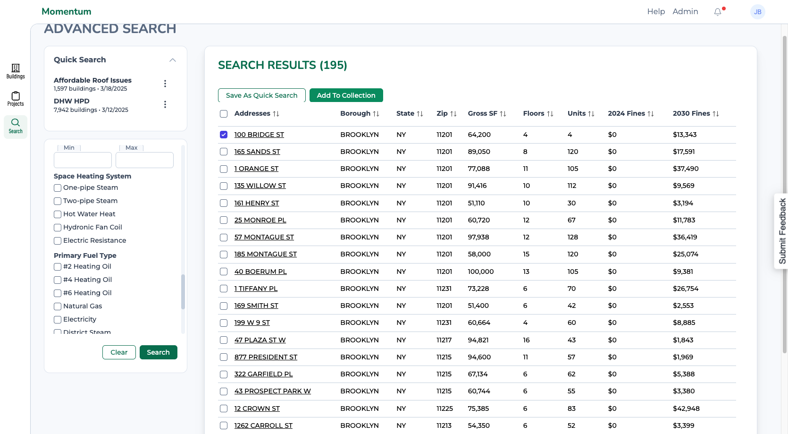Image resolution: width=788 pixels, height=434 pixels.
Task: Sort results by 2030 Fines arrows icon
Action: 716,114
